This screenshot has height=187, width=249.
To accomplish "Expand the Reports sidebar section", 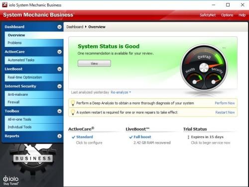I will pos(59,136).
